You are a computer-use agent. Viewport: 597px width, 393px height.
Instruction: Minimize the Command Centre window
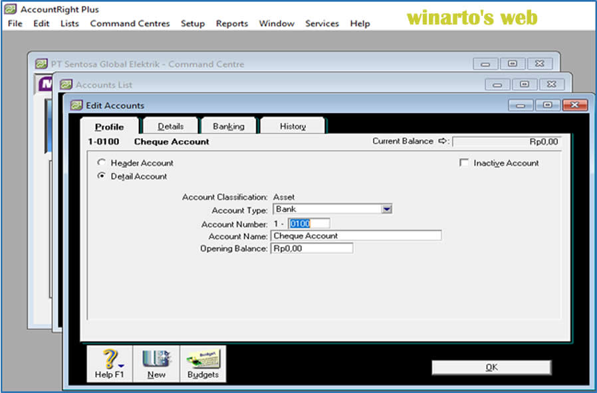click(x=485, y=64)
